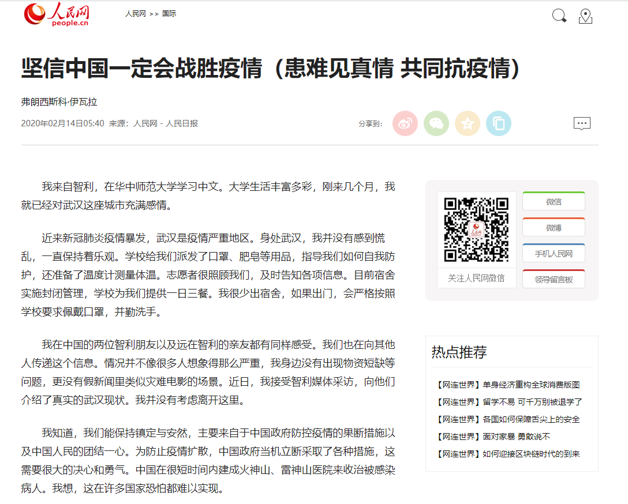Read 各国如何保障舌尖上的安全 article
Viewport: 628px width, 504px height.
(x=531, y=419)
